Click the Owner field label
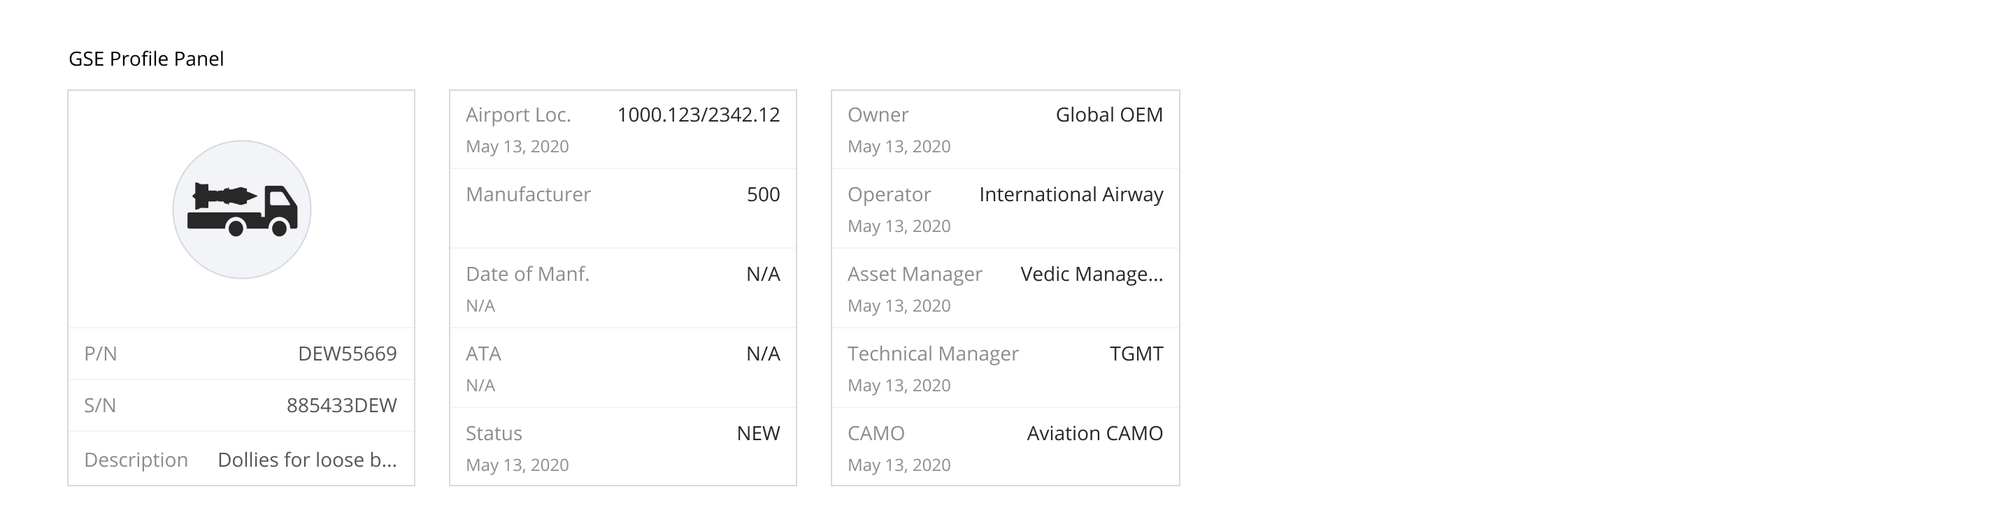The height and width of the screenshot is (531, 2014). point(877,114)
